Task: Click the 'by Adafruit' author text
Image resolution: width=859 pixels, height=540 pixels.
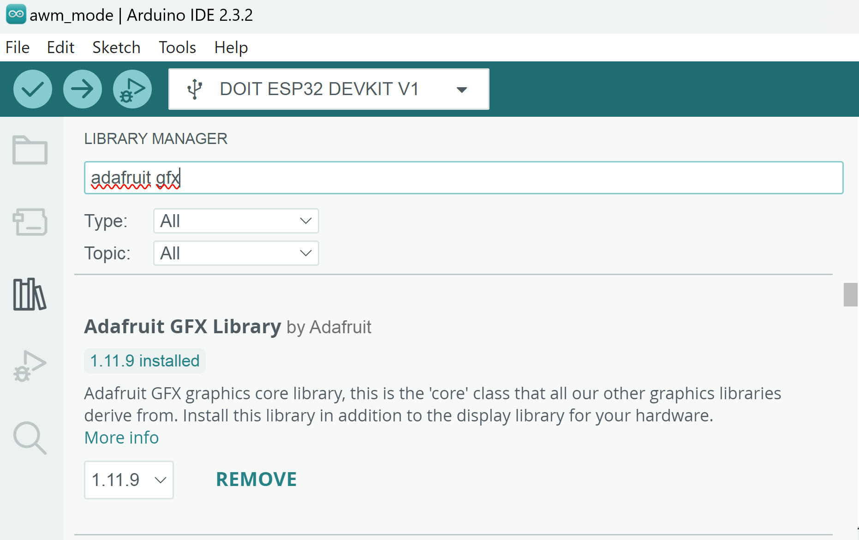Action: (329, 327)
